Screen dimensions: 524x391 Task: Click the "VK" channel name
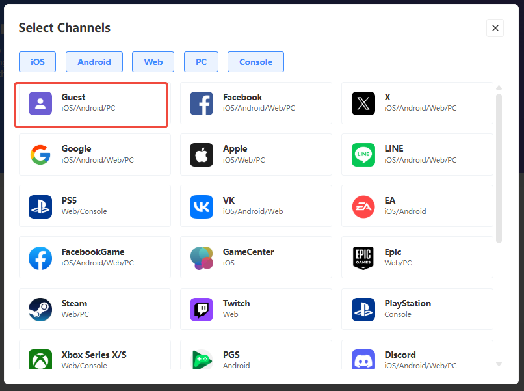point(229,200)
